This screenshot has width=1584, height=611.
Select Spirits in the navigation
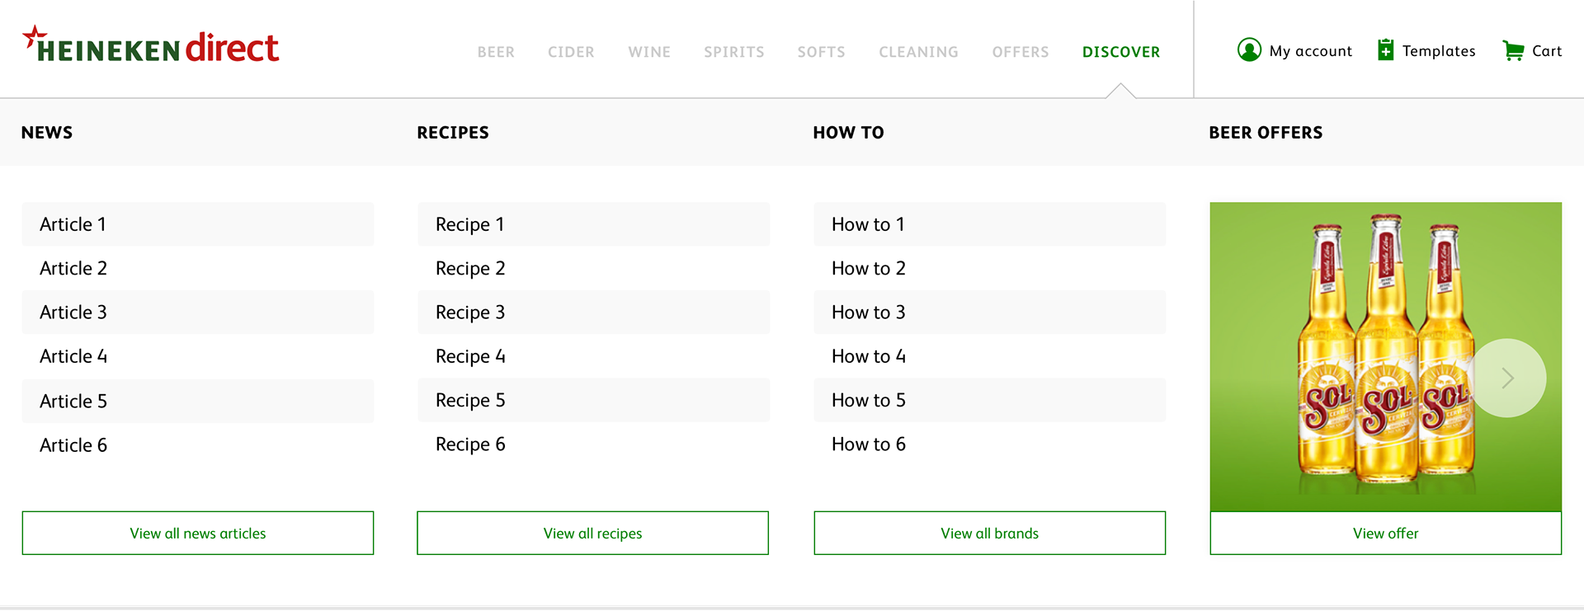733,52
